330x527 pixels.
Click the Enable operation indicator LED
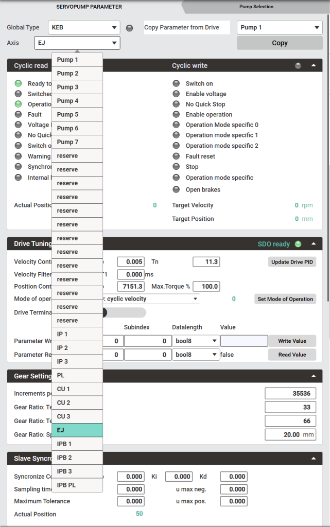pos(177,115)
